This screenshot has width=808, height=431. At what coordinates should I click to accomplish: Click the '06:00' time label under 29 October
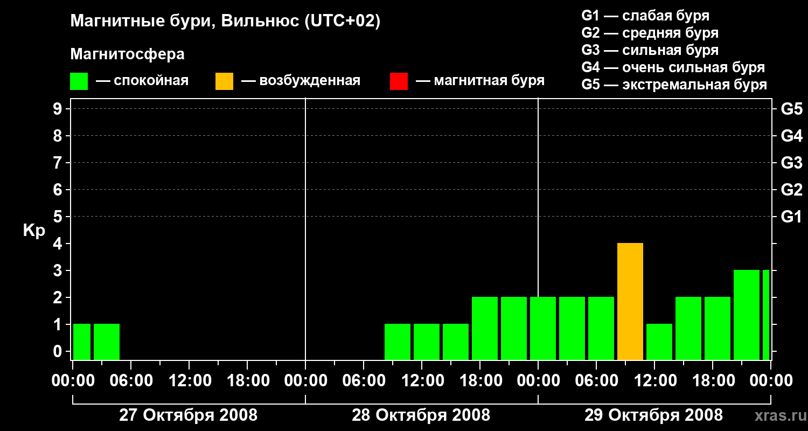click(596, 380)
